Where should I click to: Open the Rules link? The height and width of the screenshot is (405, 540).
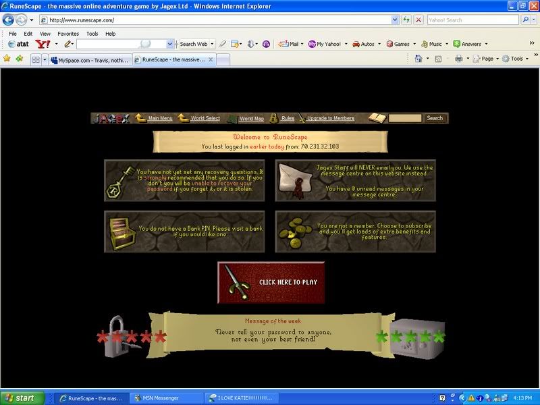coord(288,118)
